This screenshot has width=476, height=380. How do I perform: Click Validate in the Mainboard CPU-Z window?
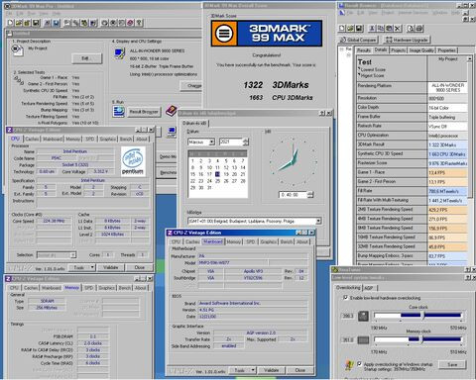pyautogui.click(x=272, y=370)
